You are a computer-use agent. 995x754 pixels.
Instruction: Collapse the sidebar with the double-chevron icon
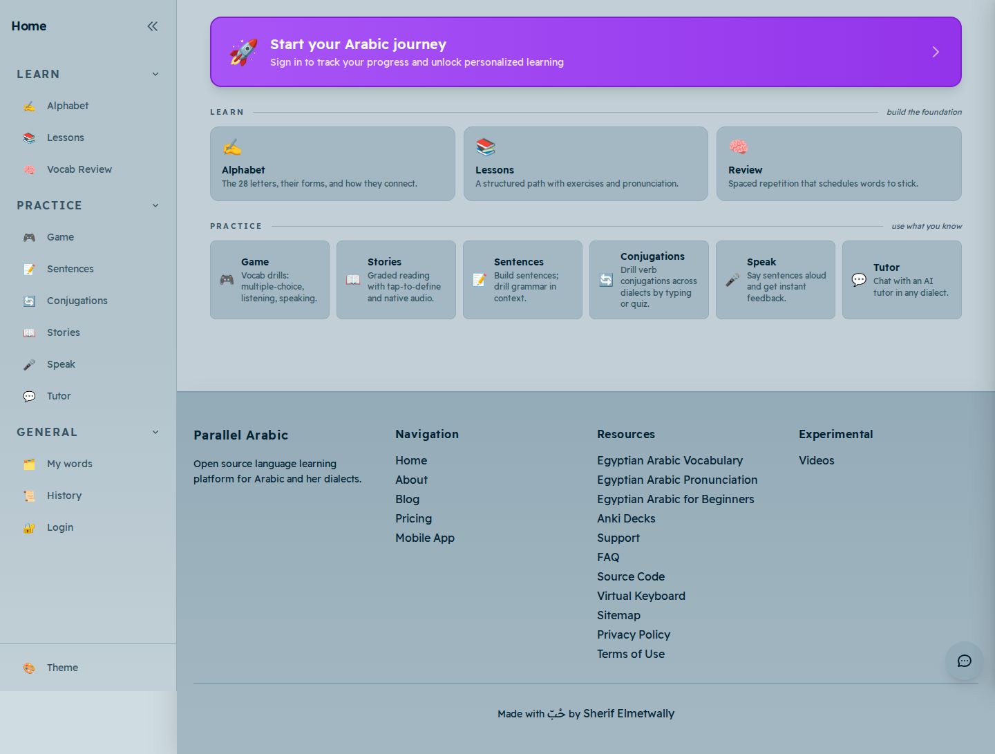click(152, 26)
